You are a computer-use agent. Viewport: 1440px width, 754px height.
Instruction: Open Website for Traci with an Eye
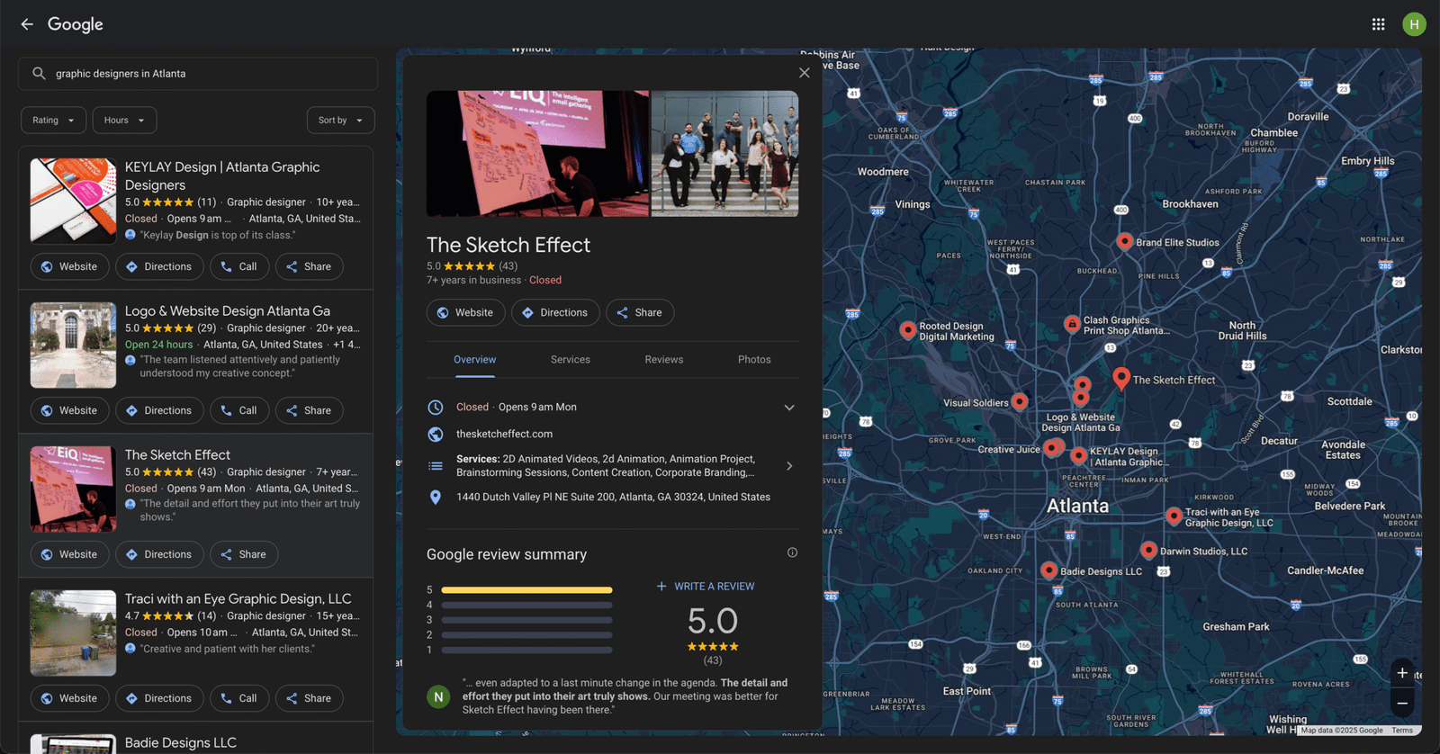[x=69, y=698]
